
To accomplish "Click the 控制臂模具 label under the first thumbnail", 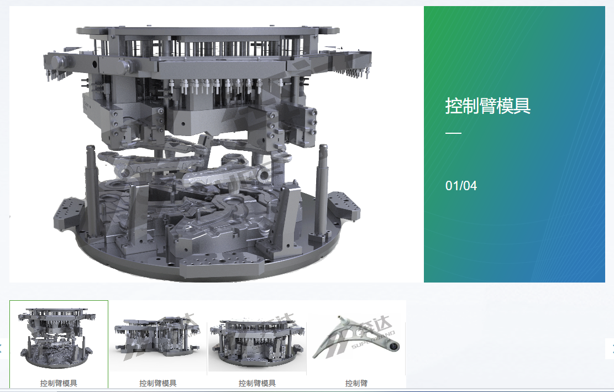I will 59,383.
